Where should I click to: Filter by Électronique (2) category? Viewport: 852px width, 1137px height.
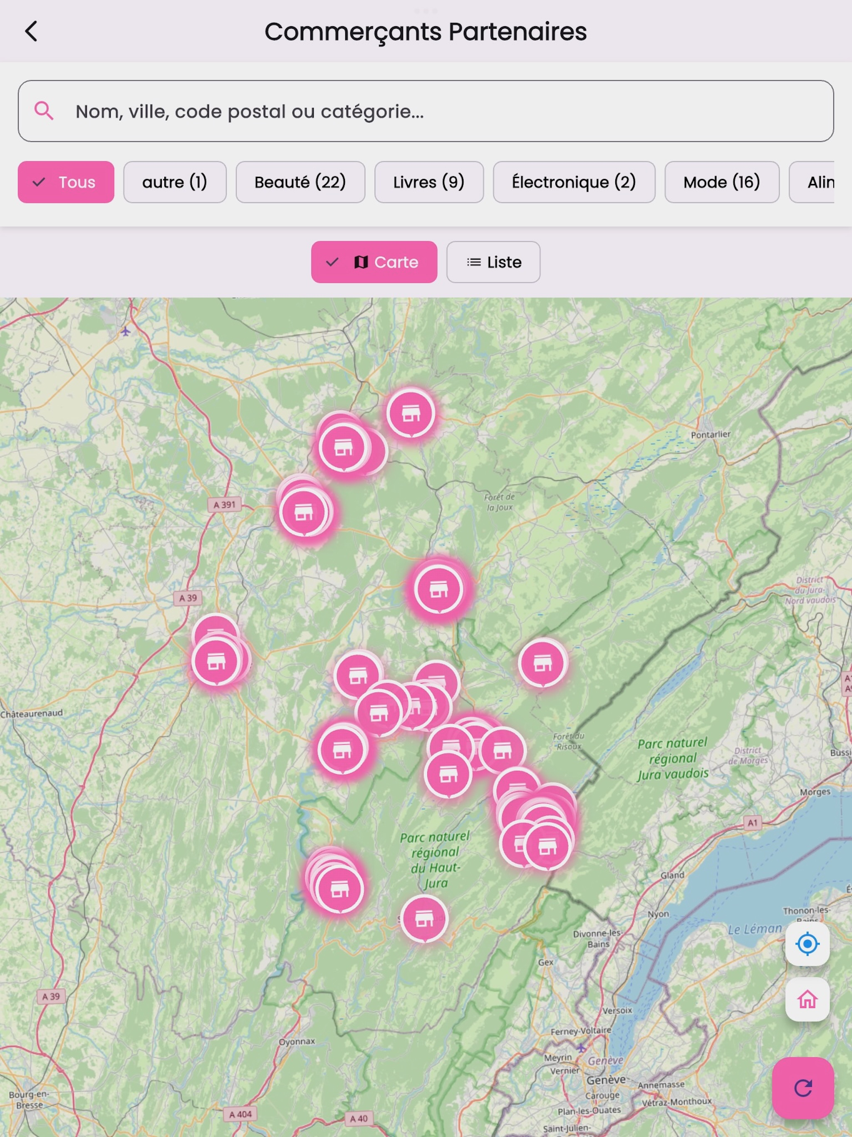tap(574, 182)
